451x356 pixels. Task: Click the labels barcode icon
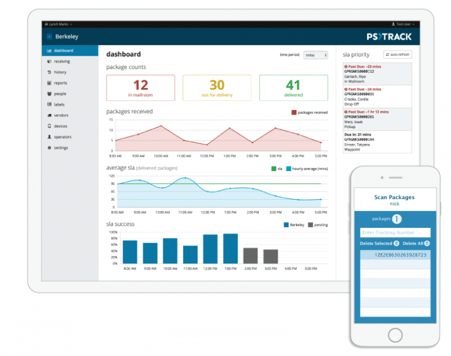coord(49,105)
